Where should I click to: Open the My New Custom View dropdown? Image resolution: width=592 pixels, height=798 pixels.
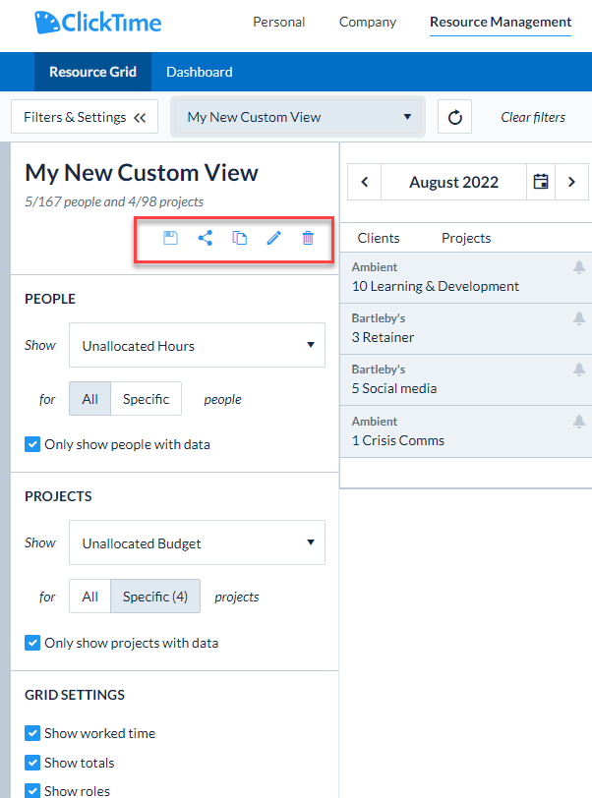298,117
